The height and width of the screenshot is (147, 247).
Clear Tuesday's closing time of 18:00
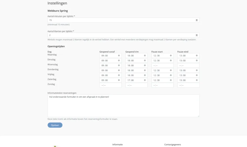(x=145, y=61)
